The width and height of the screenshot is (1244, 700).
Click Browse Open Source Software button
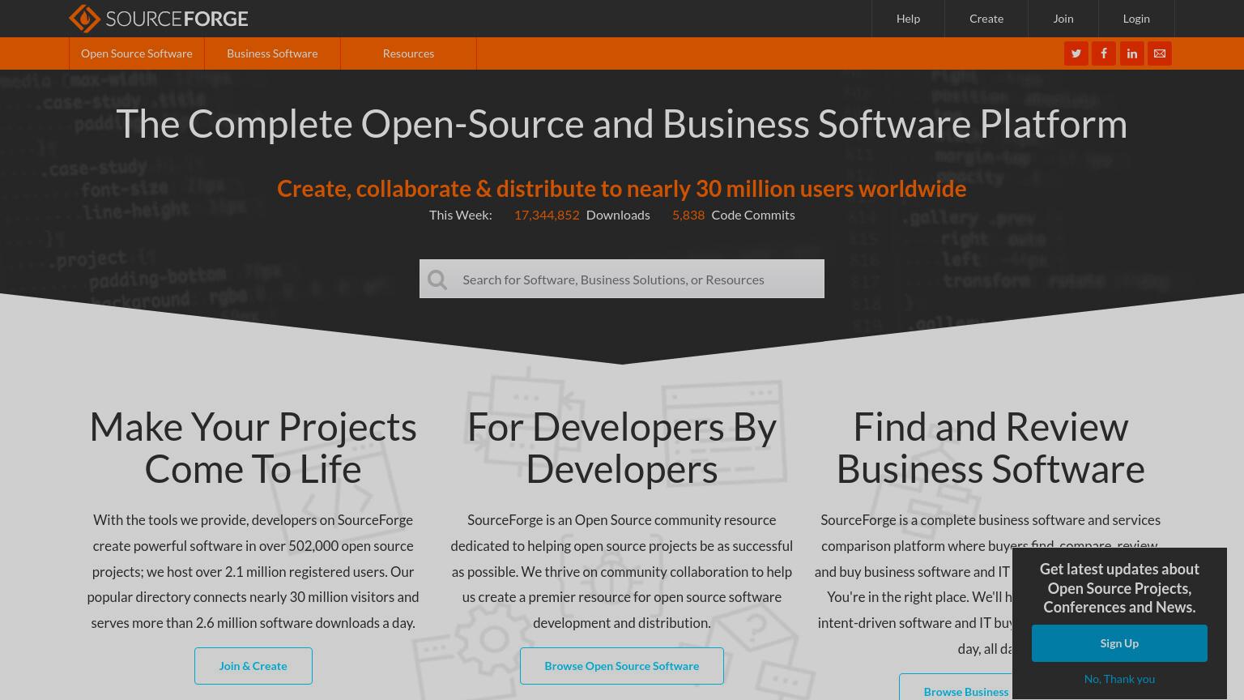622,666
